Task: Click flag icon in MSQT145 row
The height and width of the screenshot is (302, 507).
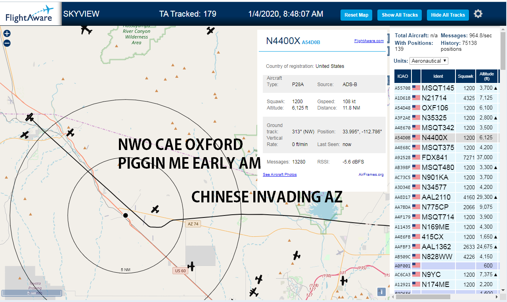Action: [x=416, y=88]
